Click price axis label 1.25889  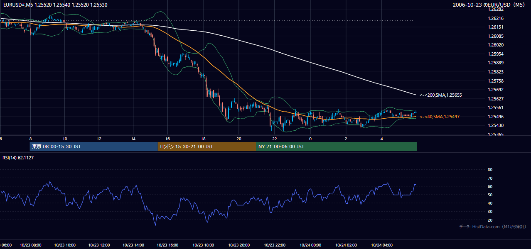coord(495,63)
